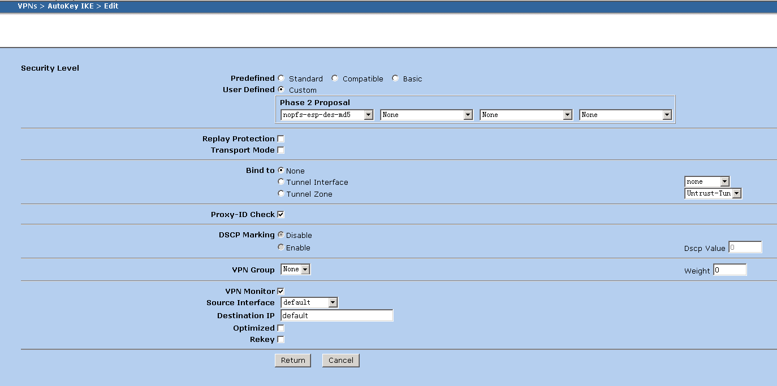Image resolution: width=777 pixels, height=386 pixels.
Task: Uncheck the Proxy-ID Check checkbox
Action: pos(281,214)
